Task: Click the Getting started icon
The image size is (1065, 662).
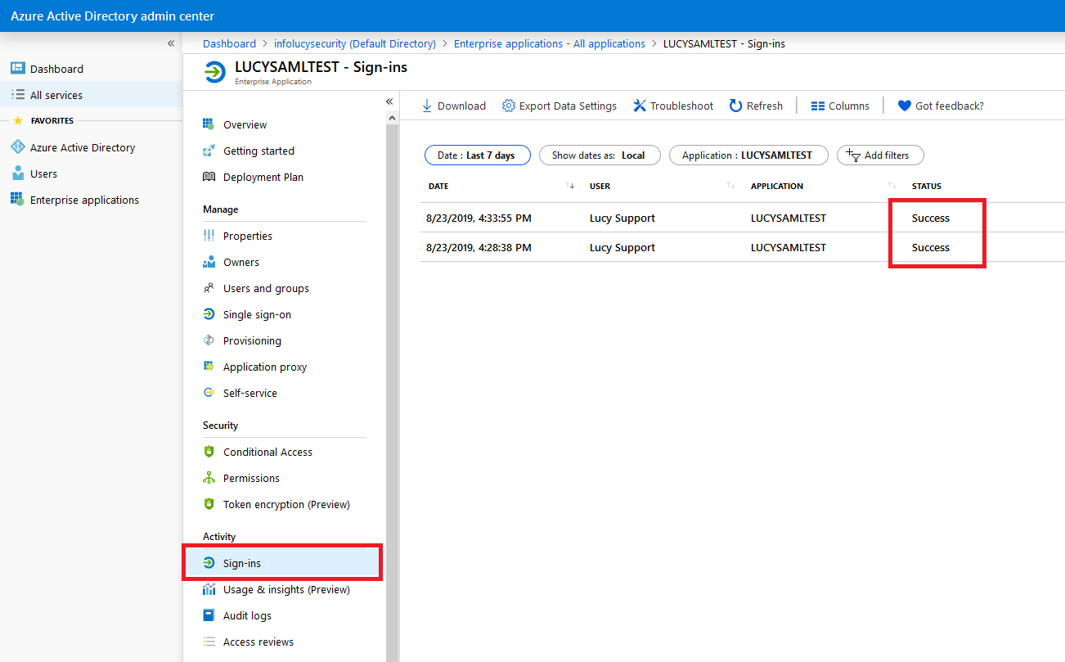Action: pyautogui.click(x=209, y=151)
